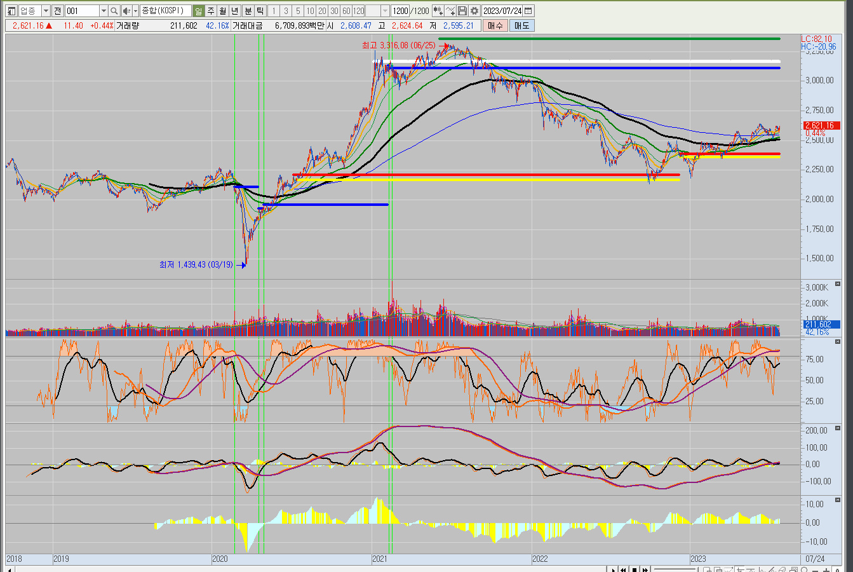
Task: Select the 일 (daily) period toggle
Action: point(198,11)
